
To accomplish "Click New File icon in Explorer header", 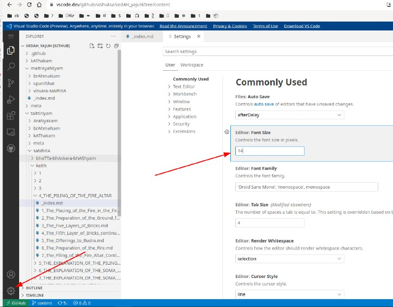I will [92, 46].
